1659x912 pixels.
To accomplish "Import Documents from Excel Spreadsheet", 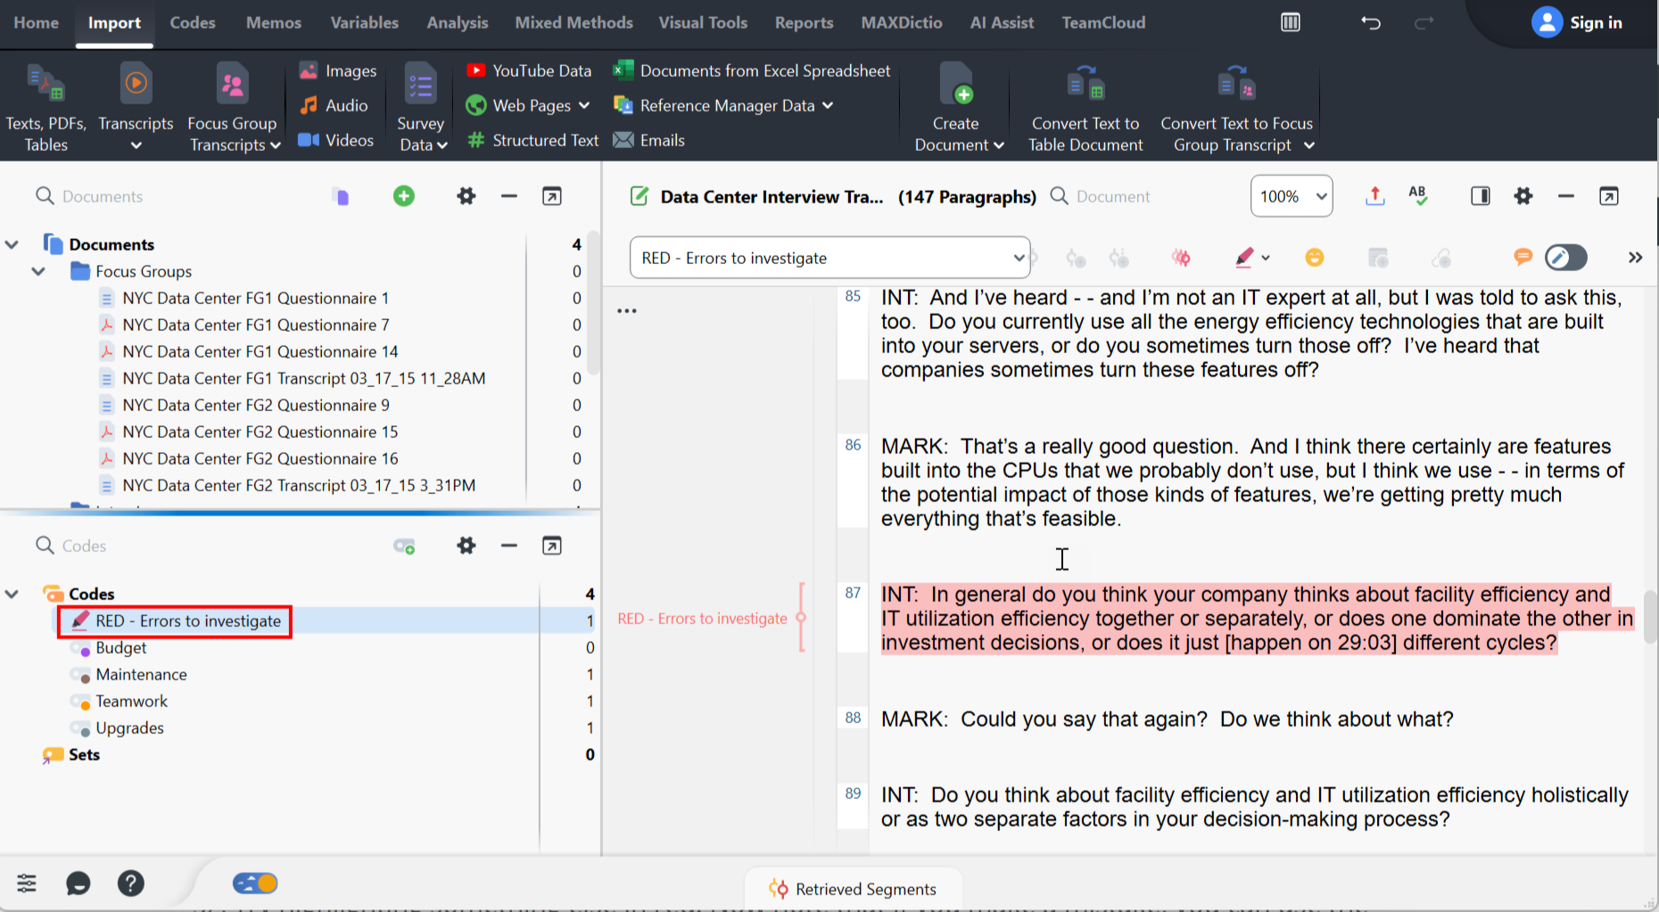I will pos(752,70).
